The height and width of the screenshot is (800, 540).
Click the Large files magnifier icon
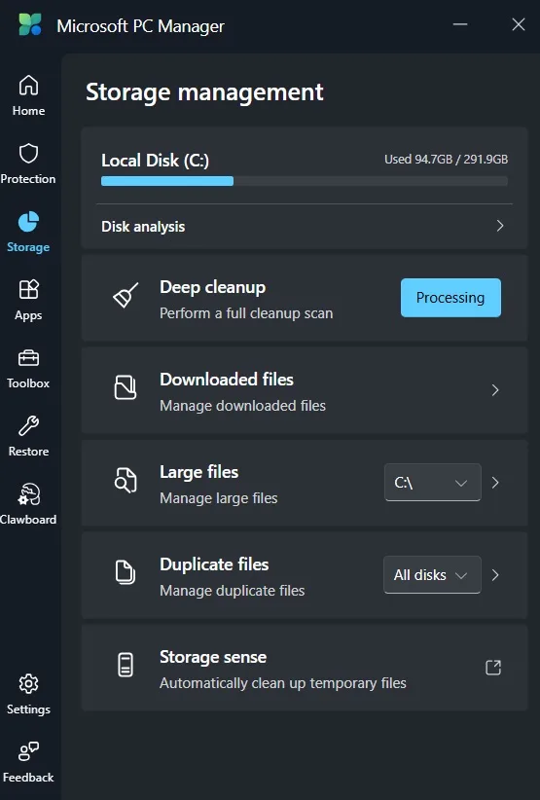click(x=126, y=480)
